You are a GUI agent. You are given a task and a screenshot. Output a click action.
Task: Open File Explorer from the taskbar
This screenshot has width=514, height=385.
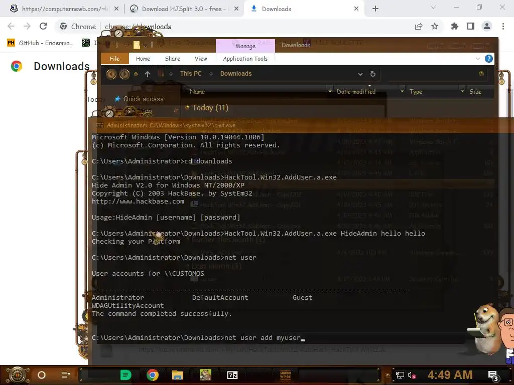[x=177, y=375]
